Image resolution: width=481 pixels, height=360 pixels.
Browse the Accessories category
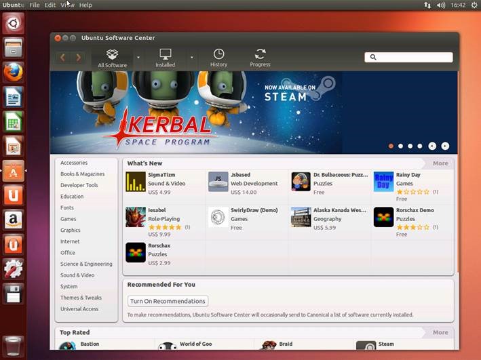[74, 163]
